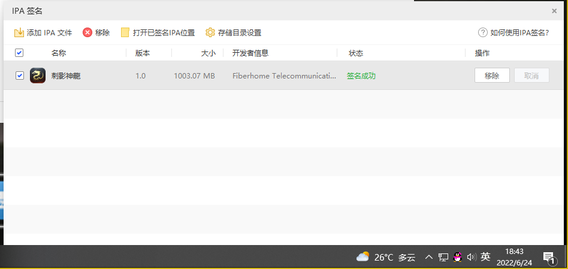This screenshot has height=269, width=568.
Task: Click the Add IPA file folder icon
Action: [x=19, y=32]
